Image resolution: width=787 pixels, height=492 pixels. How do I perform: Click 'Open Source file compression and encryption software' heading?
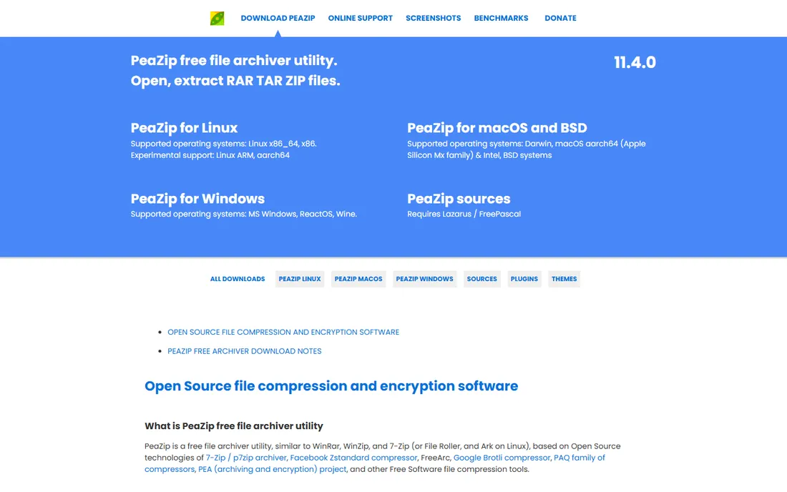[331, 385]
